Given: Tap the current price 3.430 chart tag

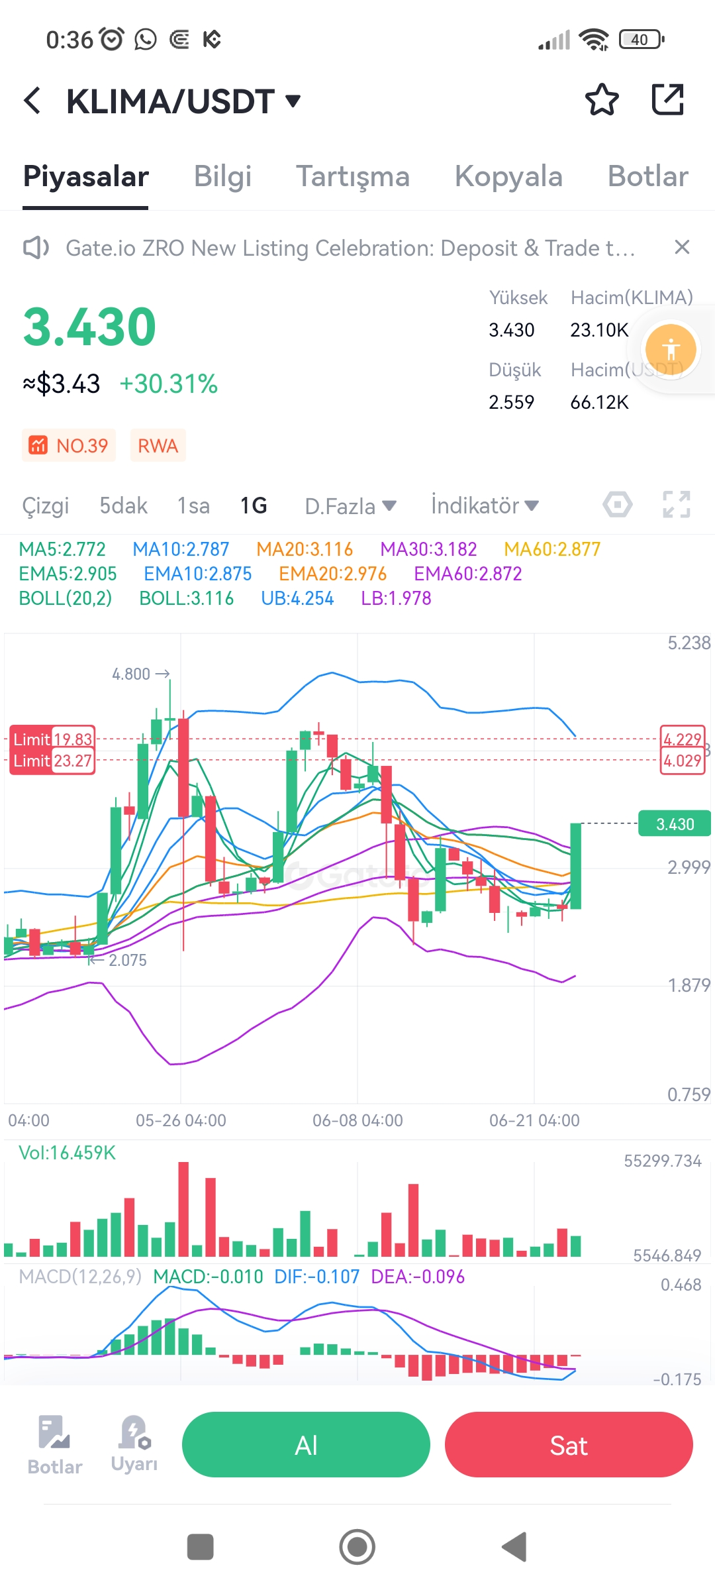Looking at the screenshot, I should 675,823.
